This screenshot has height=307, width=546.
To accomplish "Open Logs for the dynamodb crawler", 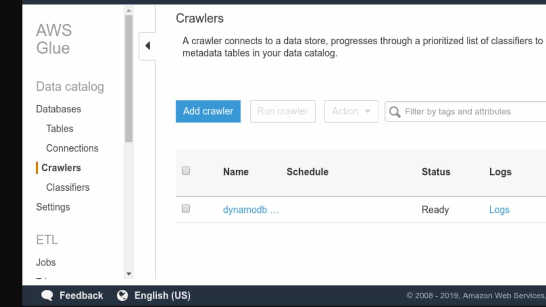I will tap(499, 209).
